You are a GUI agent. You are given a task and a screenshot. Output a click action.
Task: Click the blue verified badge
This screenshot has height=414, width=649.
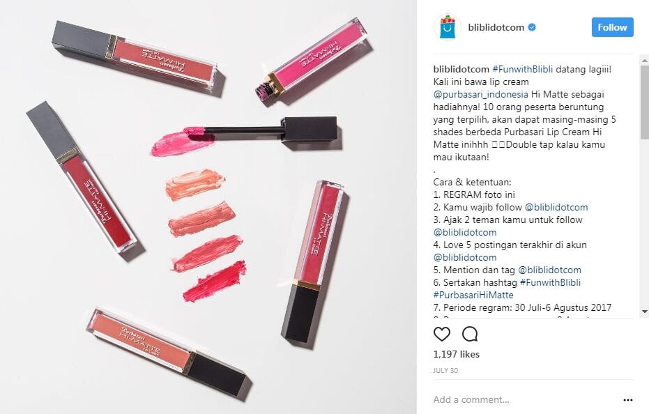[533, 27]
